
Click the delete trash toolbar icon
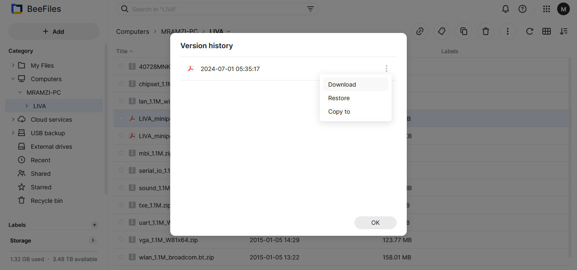pos(486,31)
